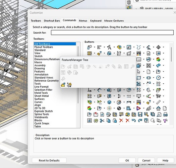Open flyout arrow beside Spline curve icon
176x168 pixels.
point(144,47)
